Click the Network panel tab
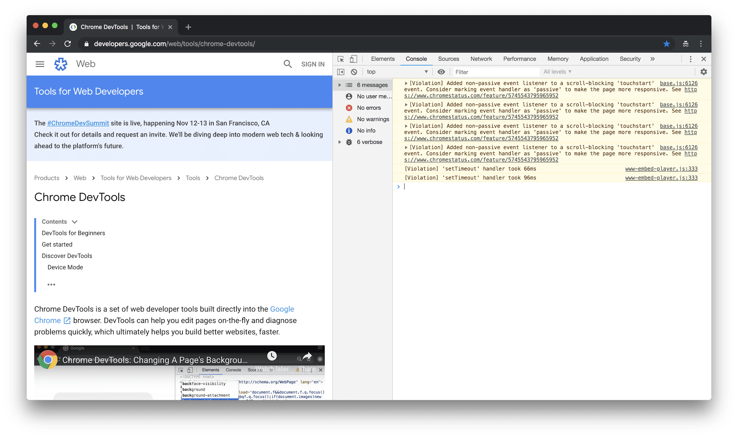 (481, 58)
